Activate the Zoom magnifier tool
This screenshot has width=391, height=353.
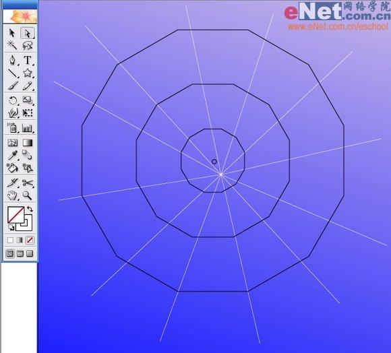[27, 195]
